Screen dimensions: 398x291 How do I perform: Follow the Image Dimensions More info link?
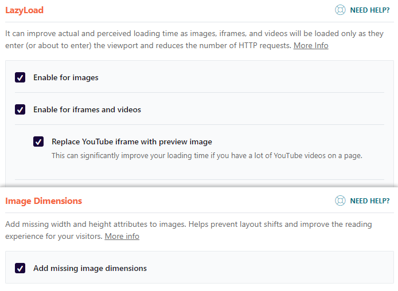pyautogui.click(x=122, y=236)
